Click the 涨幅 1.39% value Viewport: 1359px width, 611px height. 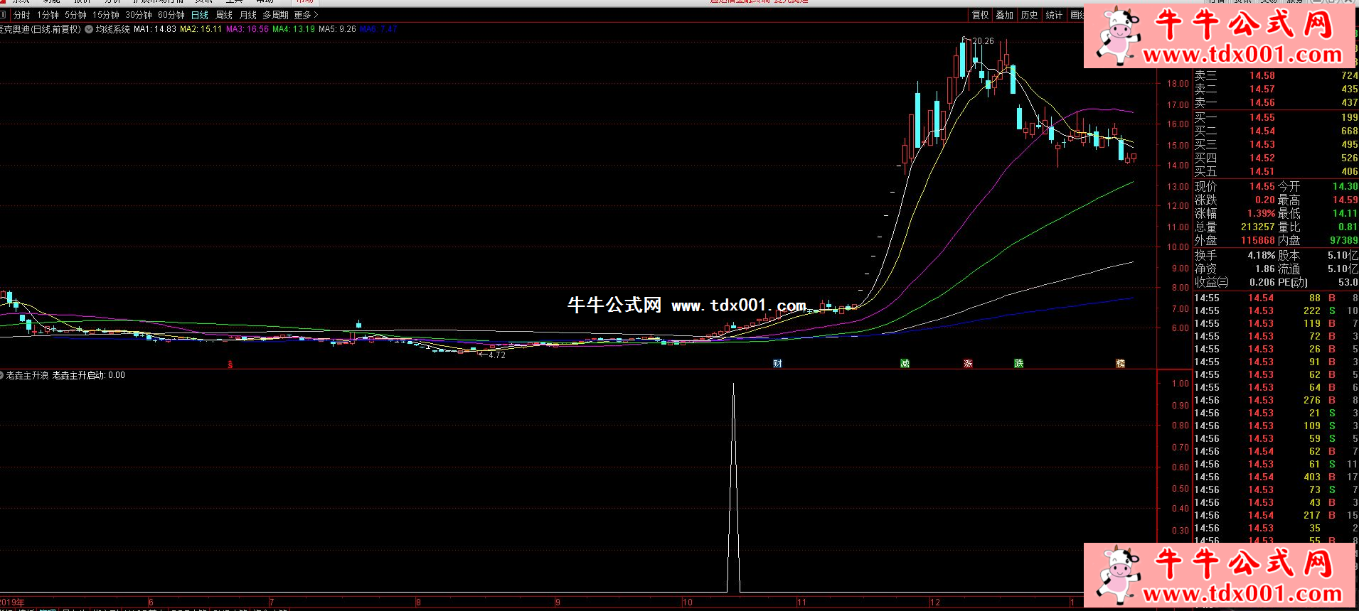point(1262,213)
